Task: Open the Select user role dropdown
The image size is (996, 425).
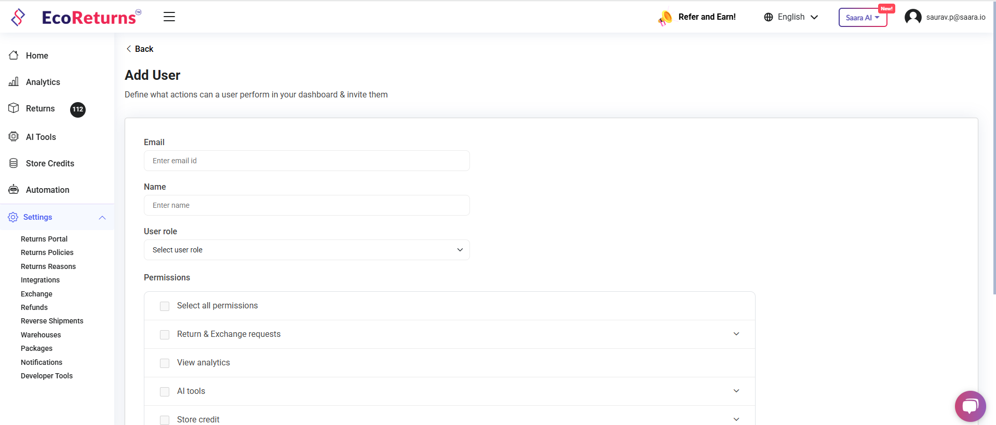Action: (306, 250)
